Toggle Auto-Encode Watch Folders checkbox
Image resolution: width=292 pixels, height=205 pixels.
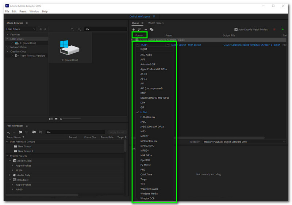tap(236, 29)
